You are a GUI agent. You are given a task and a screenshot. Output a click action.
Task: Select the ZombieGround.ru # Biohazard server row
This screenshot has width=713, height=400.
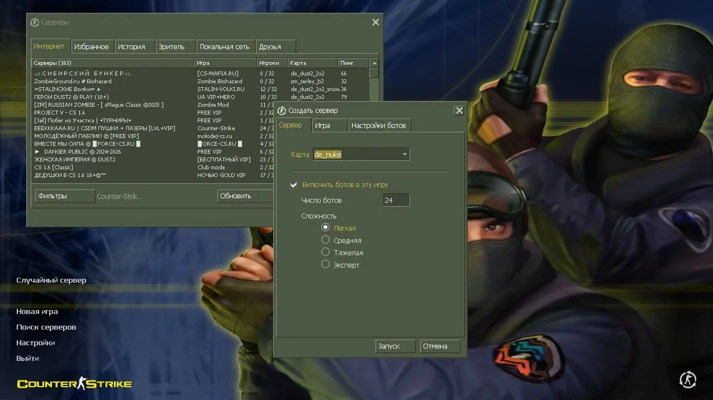tap(112, 82)
